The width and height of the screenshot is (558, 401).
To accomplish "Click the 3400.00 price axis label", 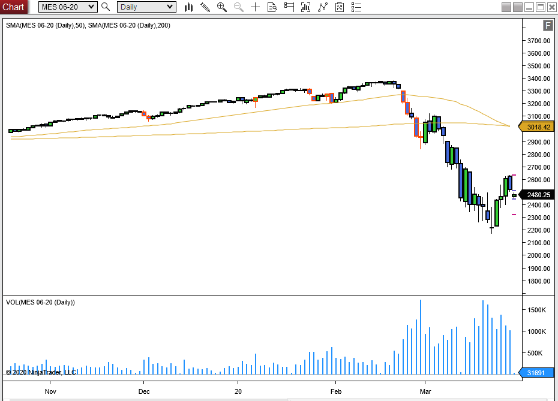I will click(538, 79).
